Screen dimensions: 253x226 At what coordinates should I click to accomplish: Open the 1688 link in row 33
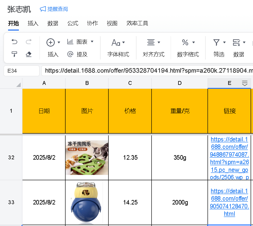(229, 202)
